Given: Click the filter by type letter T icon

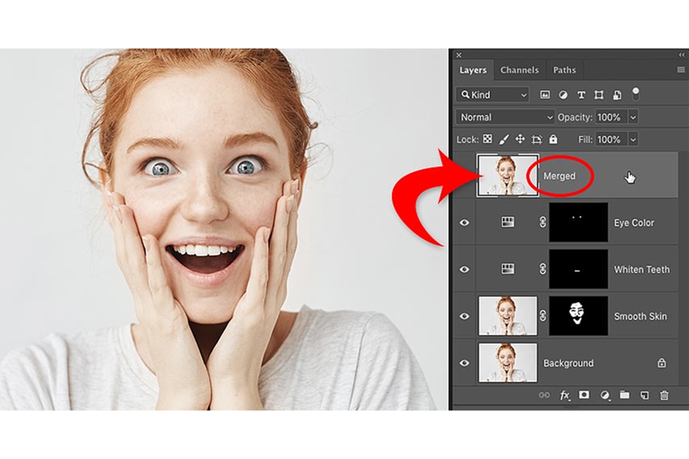Looking at the screenshot, I should 581,94.
